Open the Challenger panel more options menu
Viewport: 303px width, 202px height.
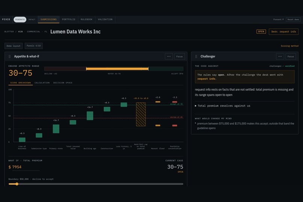[x=280, y=56]
